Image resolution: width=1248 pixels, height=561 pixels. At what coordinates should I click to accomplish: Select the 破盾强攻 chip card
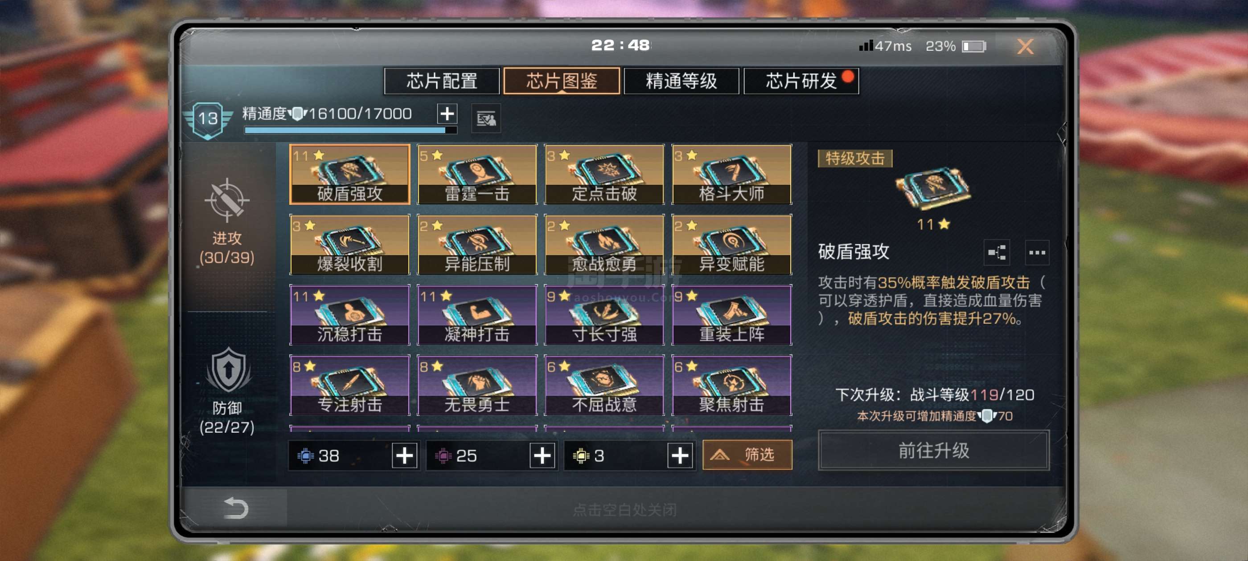coord(349,174)
